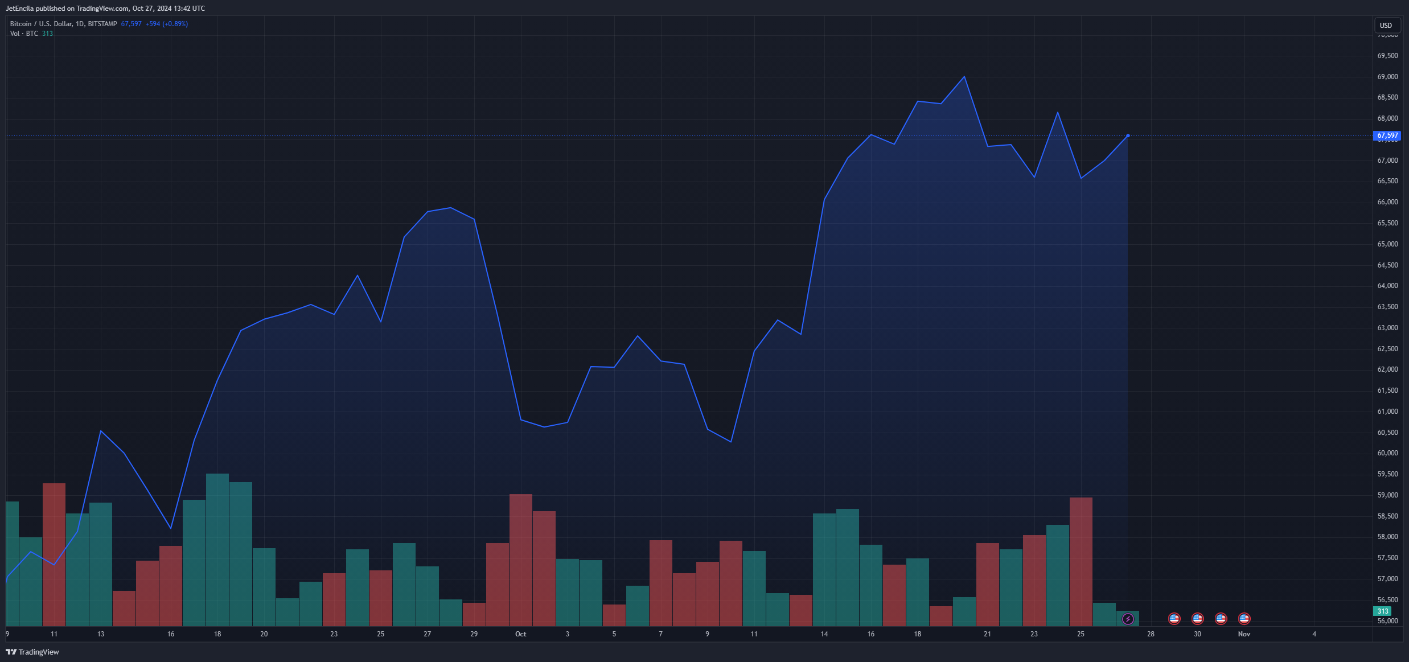
Task: Click the Oct label on time axis
Action: click(520, 634)
